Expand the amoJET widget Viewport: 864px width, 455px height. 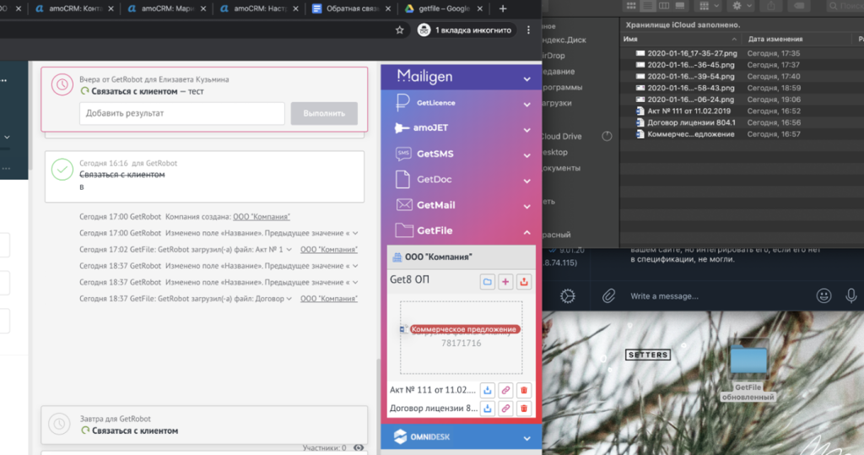point(526,130)
